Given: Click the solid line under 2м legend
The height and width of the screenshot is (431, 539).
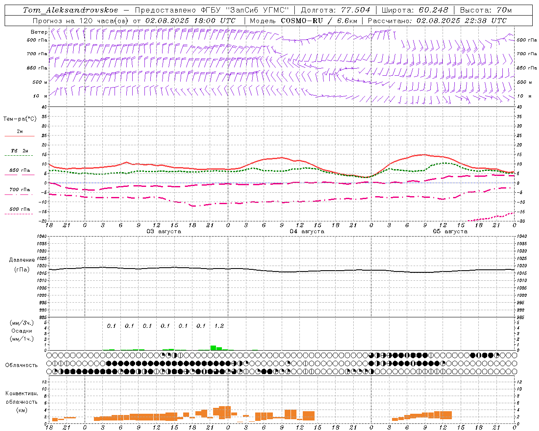Looking at the screenshot, I should pos(19,136).
